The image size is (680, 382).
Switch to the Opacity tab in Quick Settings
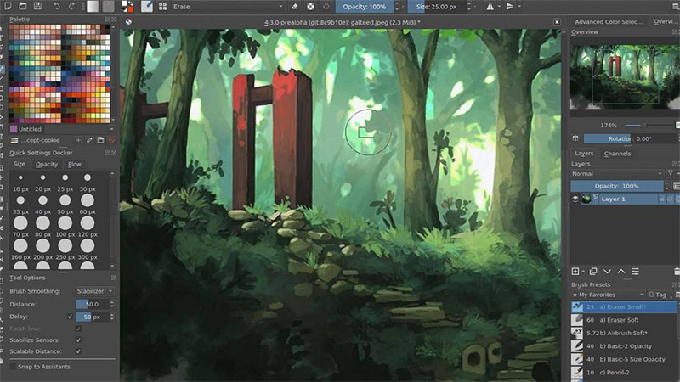(47, 164)
